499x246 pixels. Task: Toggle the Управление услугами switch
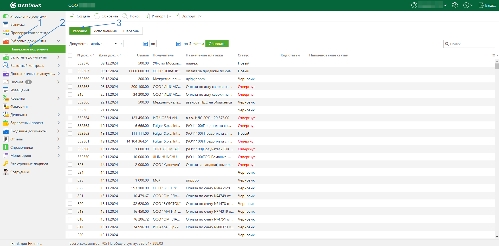pyautogui.click(x=6, y=16)
